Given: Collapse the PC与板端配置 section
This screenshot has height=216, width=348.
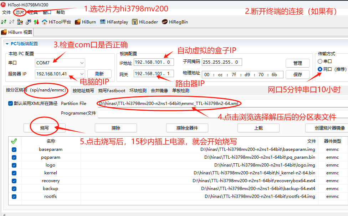Looking at the screenshot, I should pos(7,44).
